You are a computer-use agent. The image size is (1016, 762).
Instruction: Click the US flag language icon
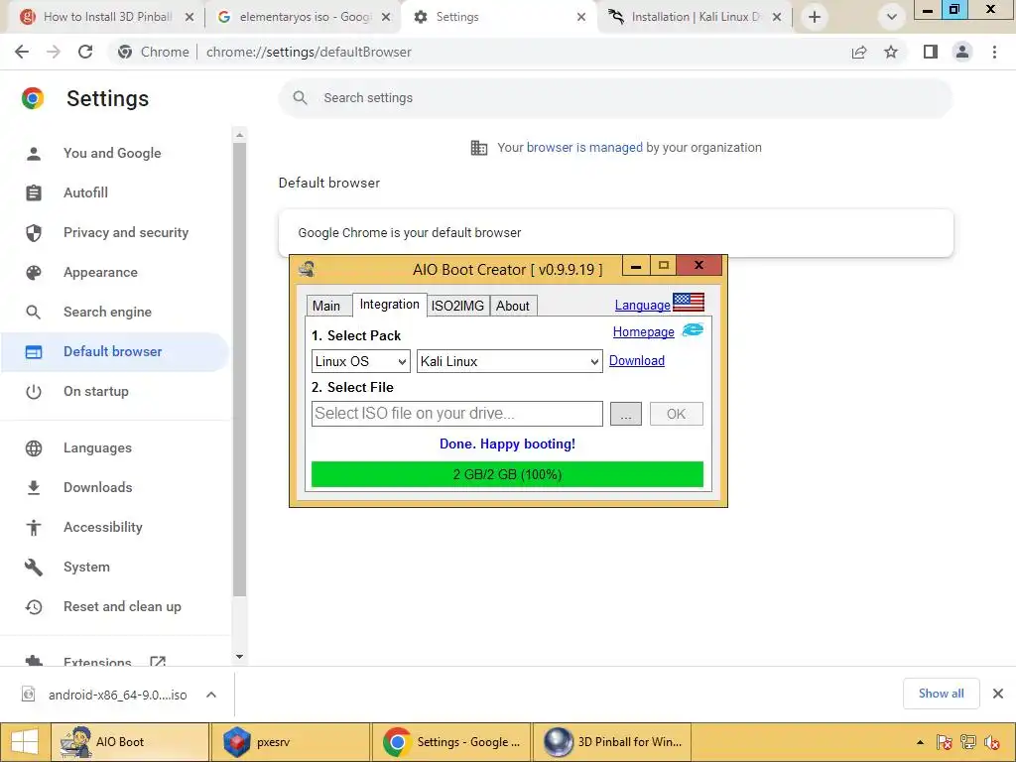coord(689,303)
